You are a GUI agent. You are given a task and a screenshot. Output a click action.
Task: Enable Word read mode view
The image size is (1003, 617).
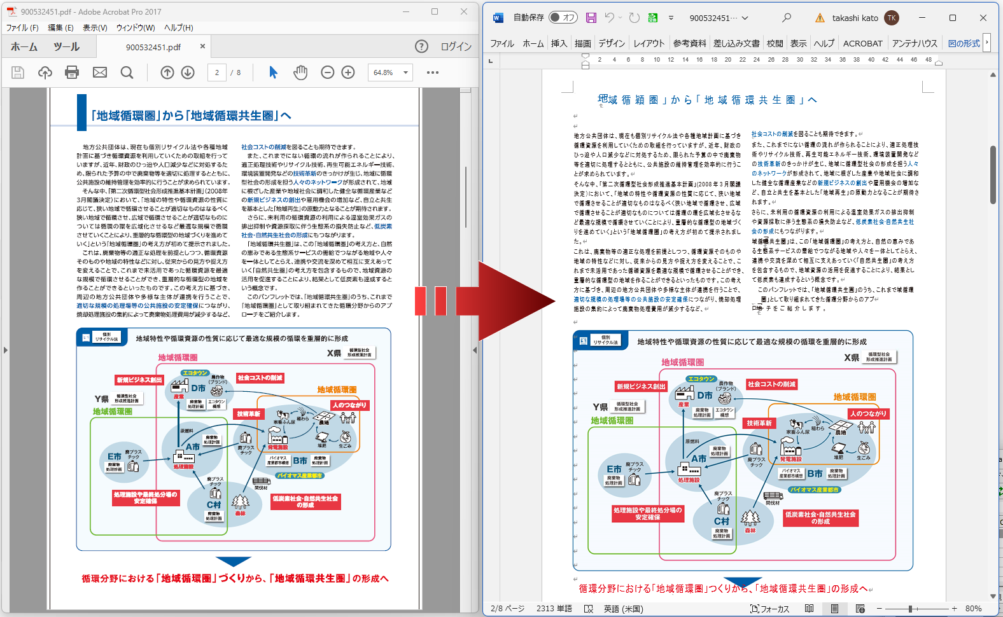pos(809,609)
